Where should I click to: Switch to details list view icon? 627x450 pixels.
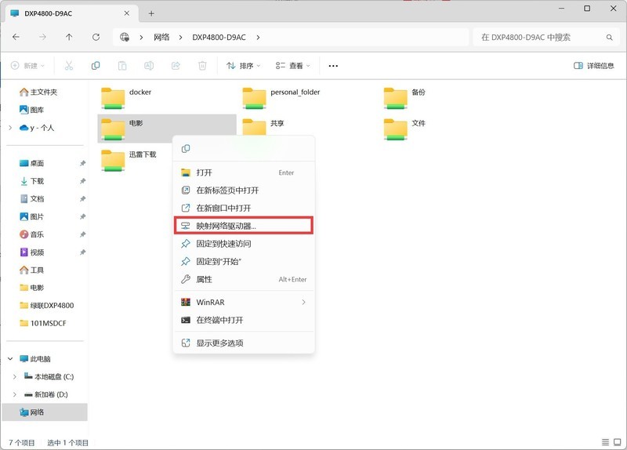(x=605, y=442)
